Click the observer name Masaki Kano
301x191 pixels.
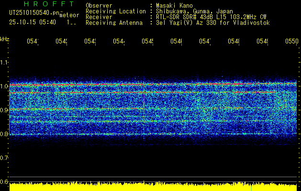point(174,5)
